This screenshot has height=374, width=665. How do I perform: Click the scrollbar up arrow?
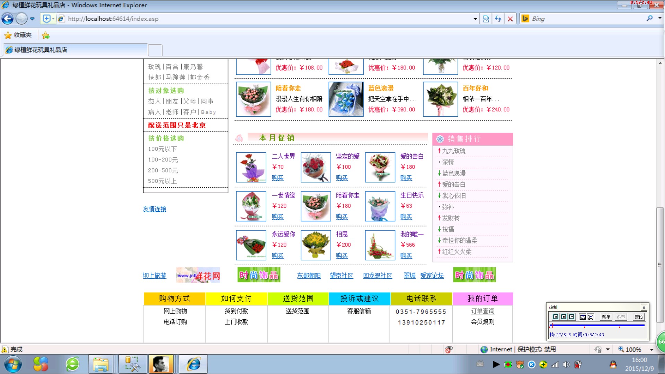660,63
